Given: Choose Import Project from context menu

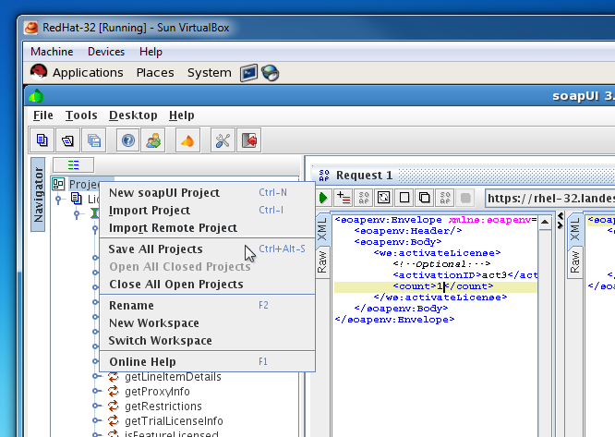Looking at the screenshot, I should click(208, 211).
